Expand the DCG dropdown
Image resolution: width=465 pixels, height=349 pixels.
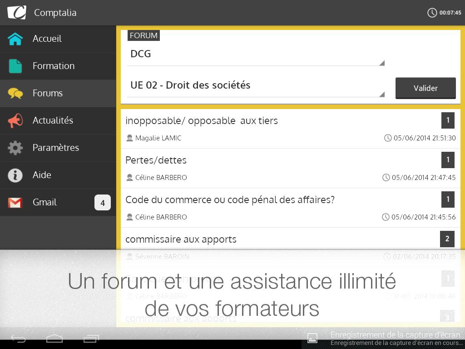256,55
